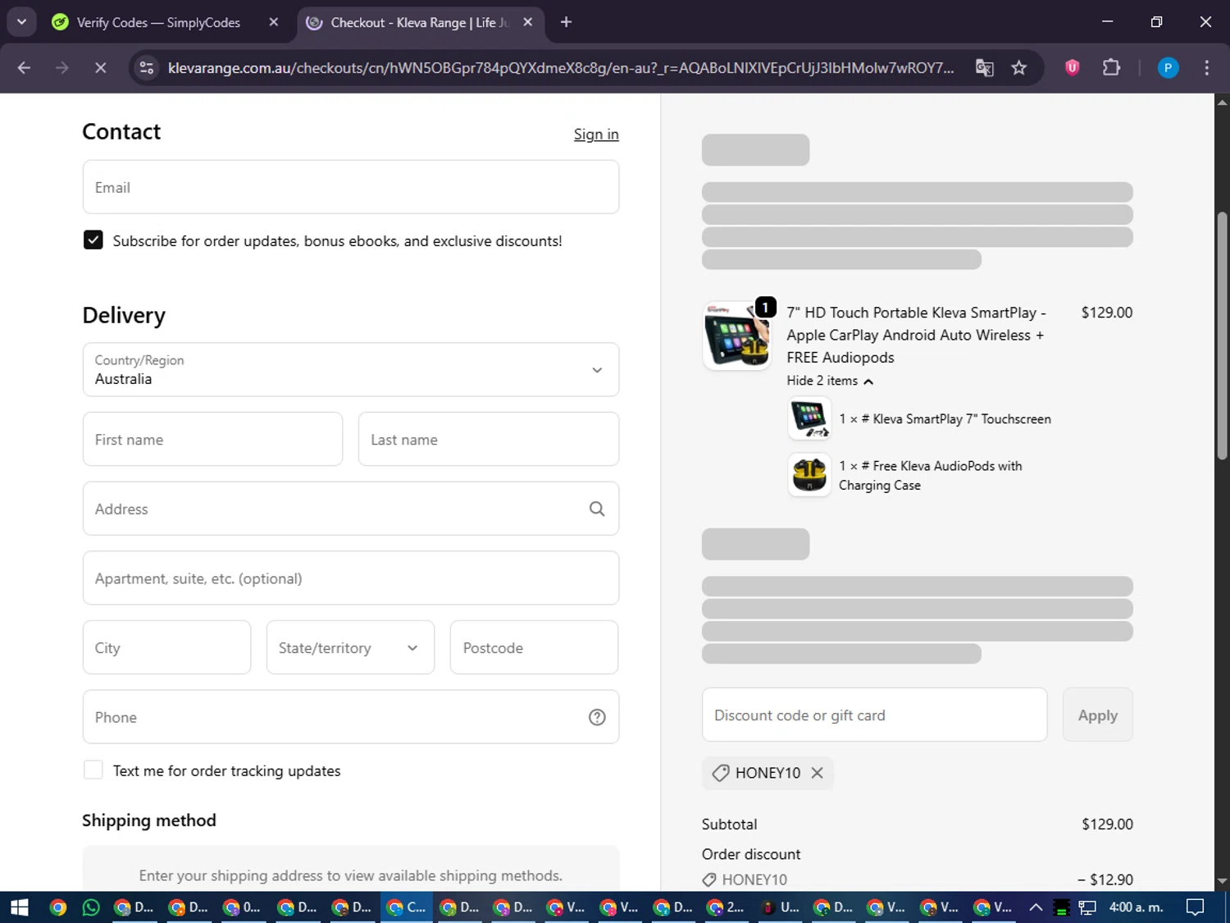The height and width of the screenshot is (923, 1230).
Task: Focus the Discount code or gift card field
Action: [x=874, y=715]
